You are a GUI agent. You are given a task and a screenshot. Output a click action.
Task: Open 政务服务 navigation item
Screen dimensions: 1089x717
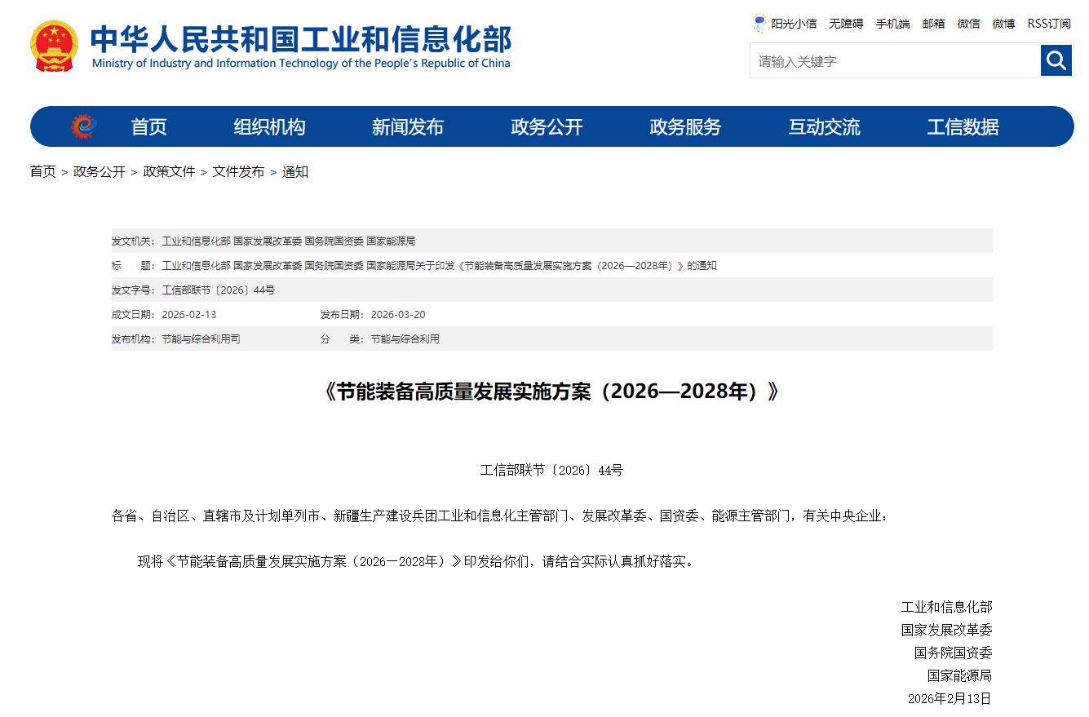point(685,127)
